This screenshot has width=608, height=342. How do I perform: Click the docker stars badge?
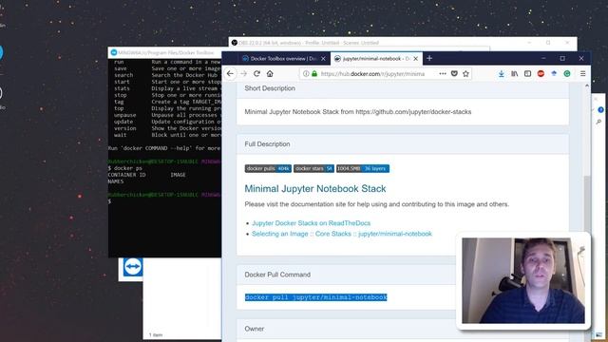pyautogui.click(x=313, y=169)
